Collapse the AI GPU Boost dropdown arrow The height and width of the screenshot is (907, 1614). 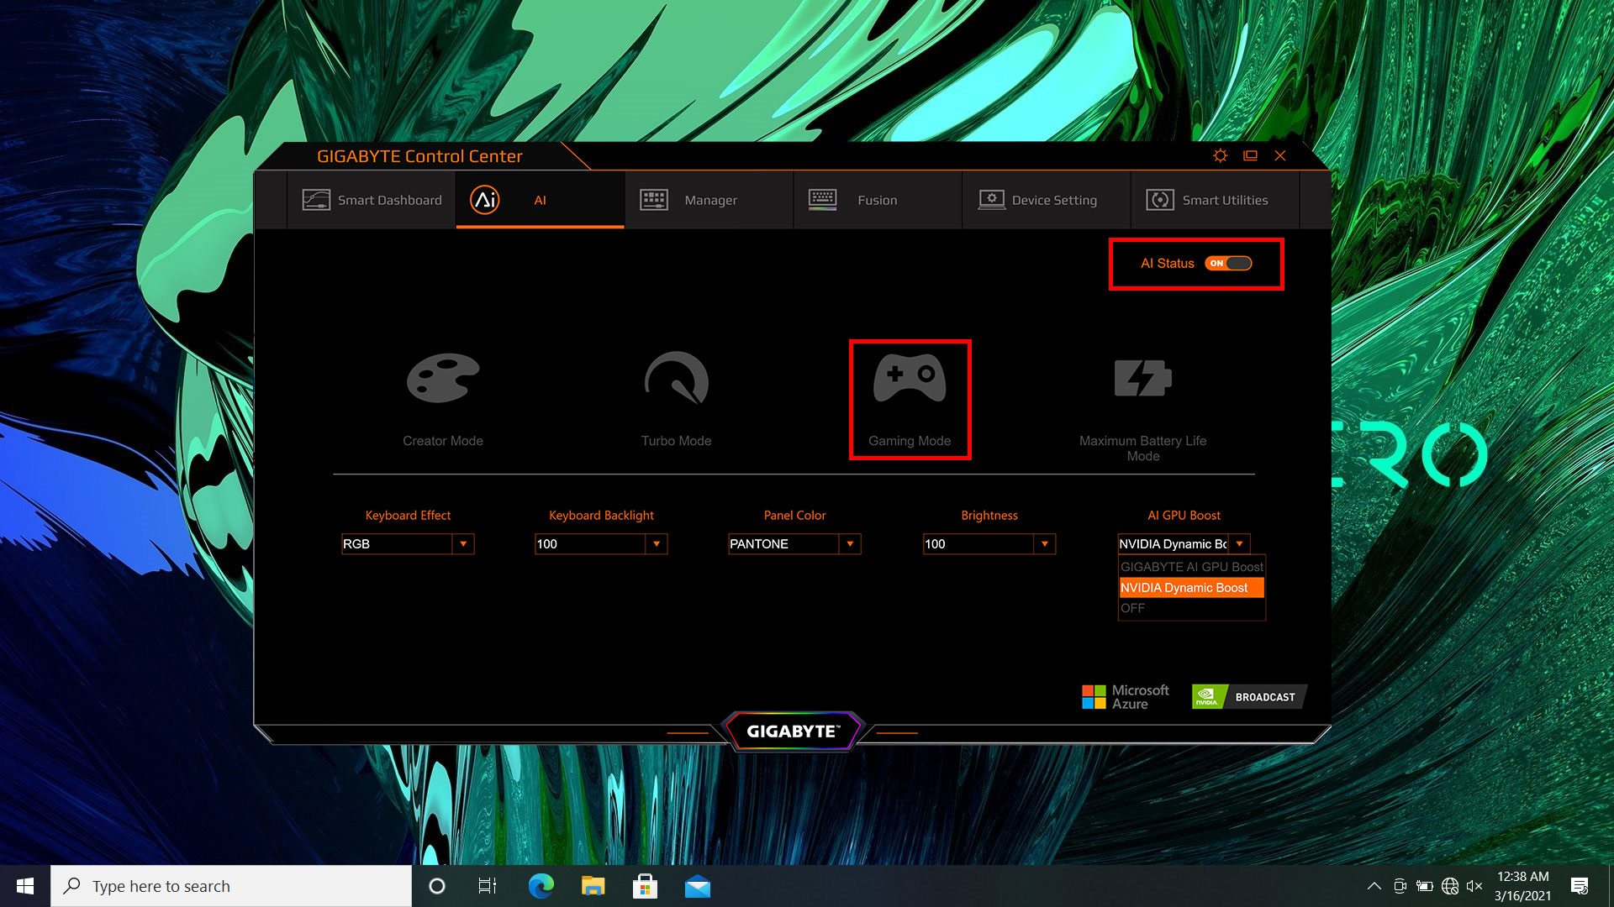pyautogui.click(x=1239, y=544)
